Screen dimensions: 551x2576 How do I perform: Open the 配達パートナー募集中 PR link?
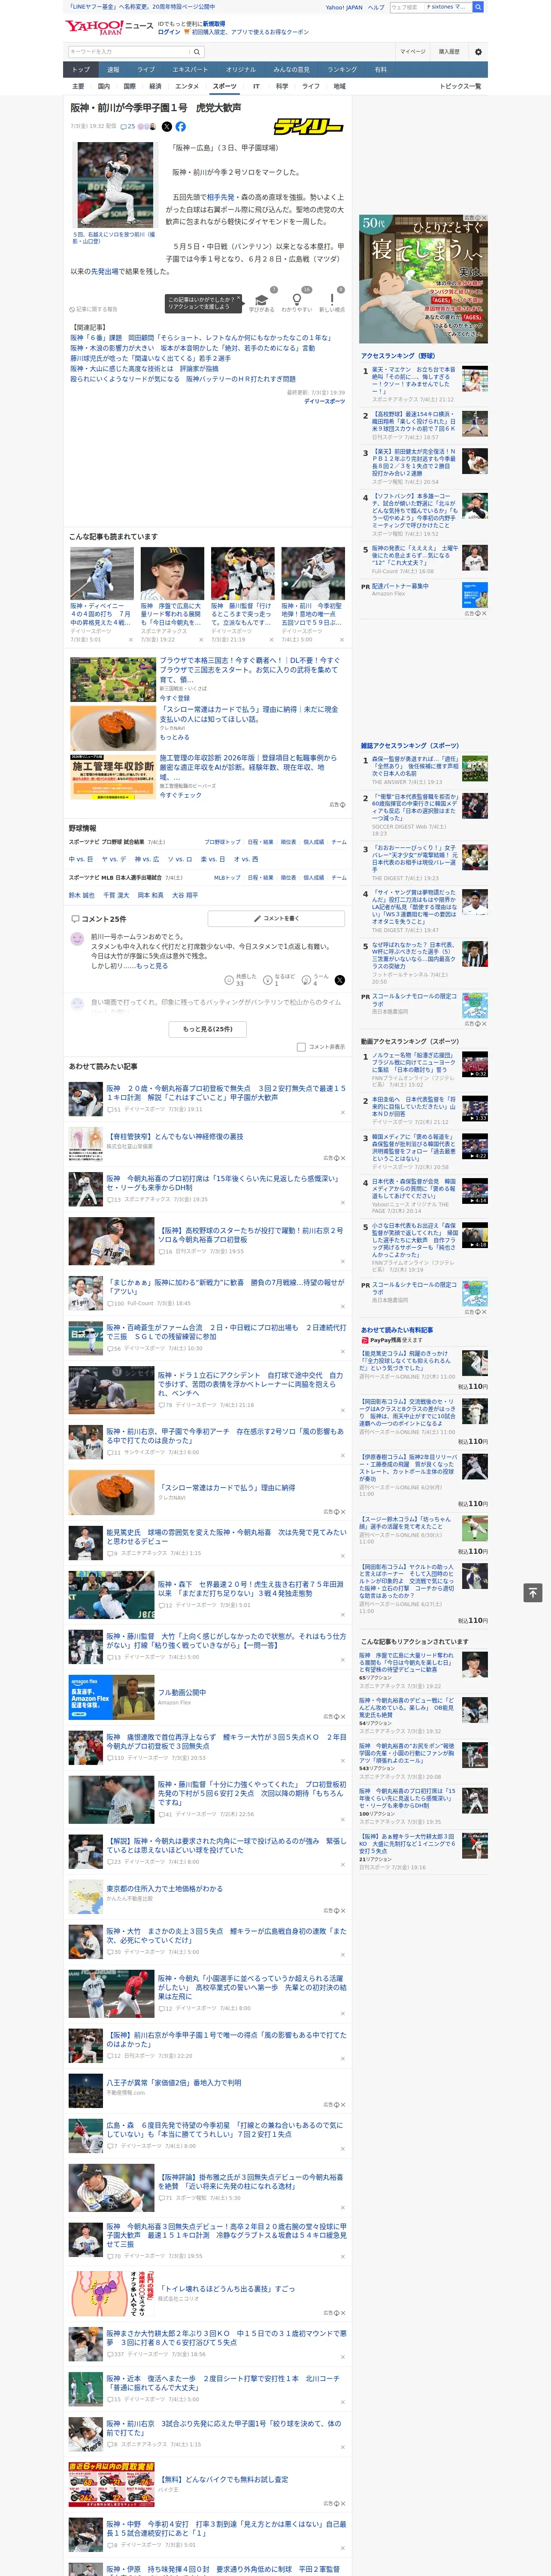(400, 587)
